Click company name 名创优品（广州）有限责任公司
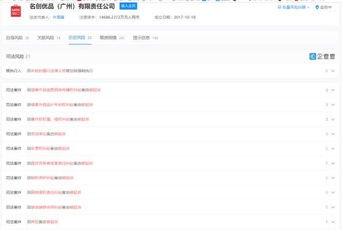Screen dimensions: 342x230 click(x=72, y=6)
